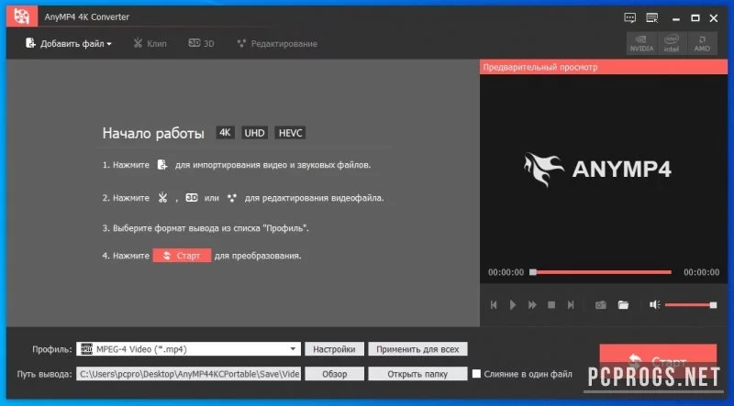Toggle AMD acceleration icon
The image size is (734, 406).
(702, 43)
